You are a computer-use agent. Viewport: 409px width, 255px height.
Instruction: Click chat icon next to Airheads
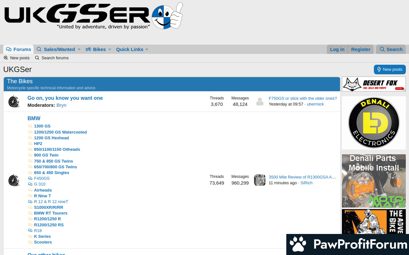(30, 190)
